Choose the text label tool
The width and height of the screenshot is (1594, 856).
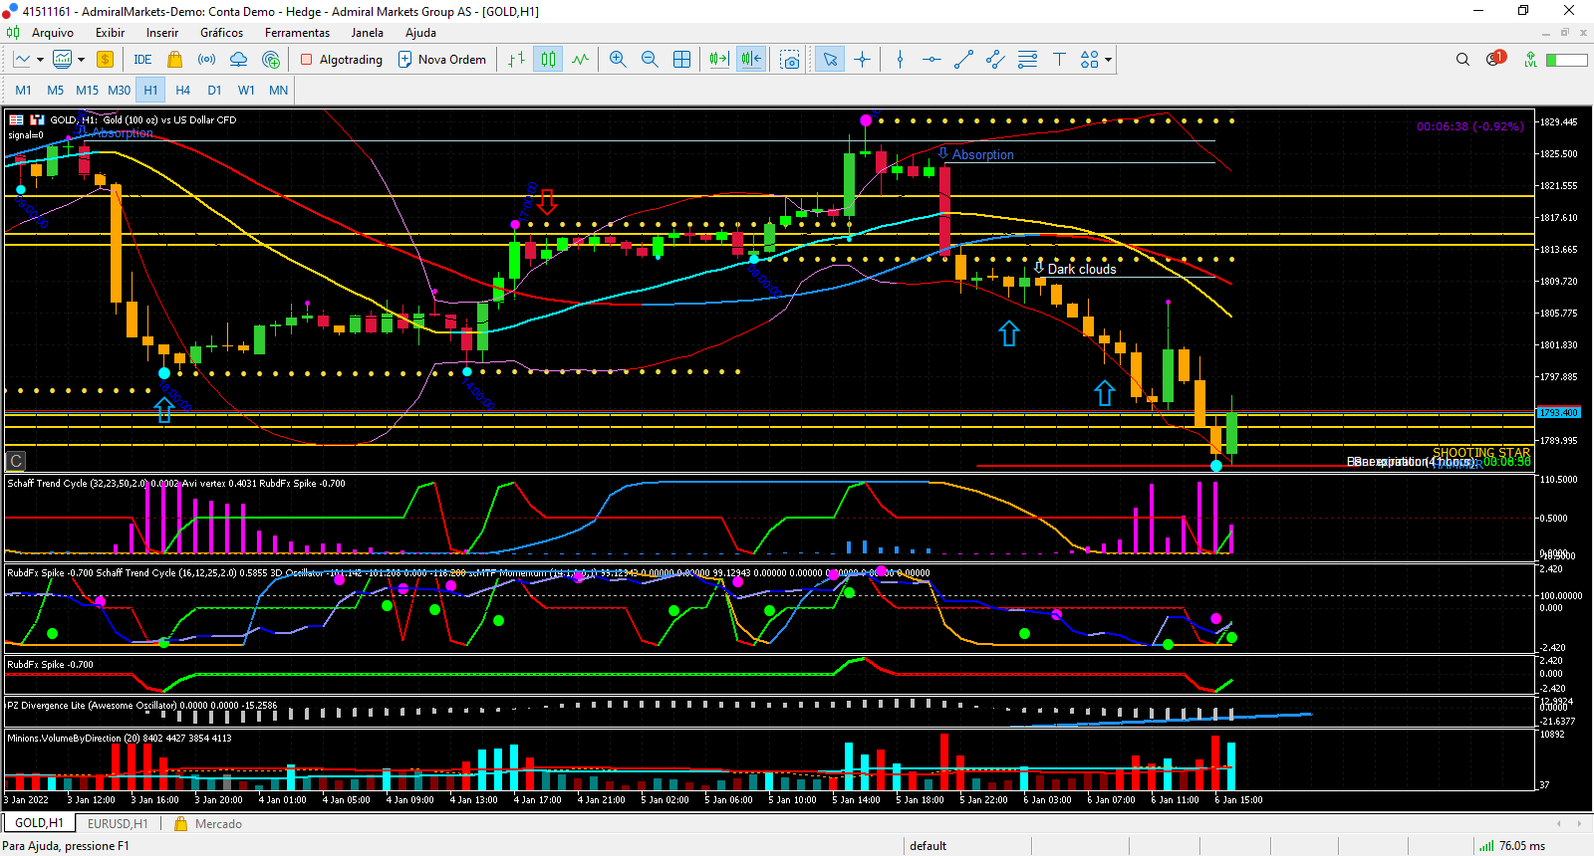click(x=1059, y=60)
